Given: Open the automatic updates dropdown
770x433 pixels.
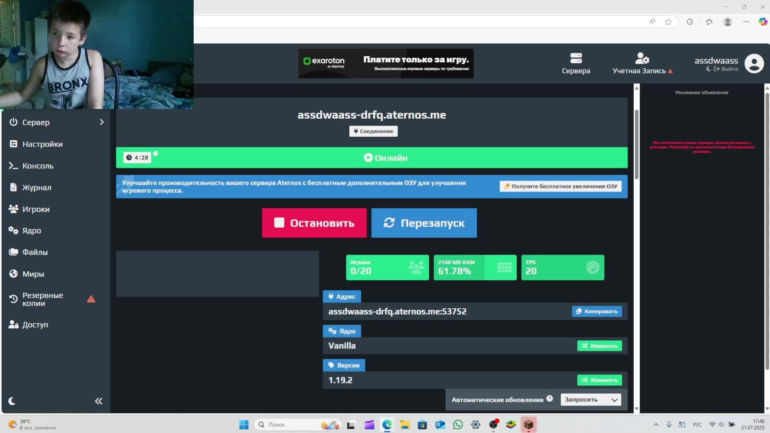Looking at the screenshot, I should 590,399.
